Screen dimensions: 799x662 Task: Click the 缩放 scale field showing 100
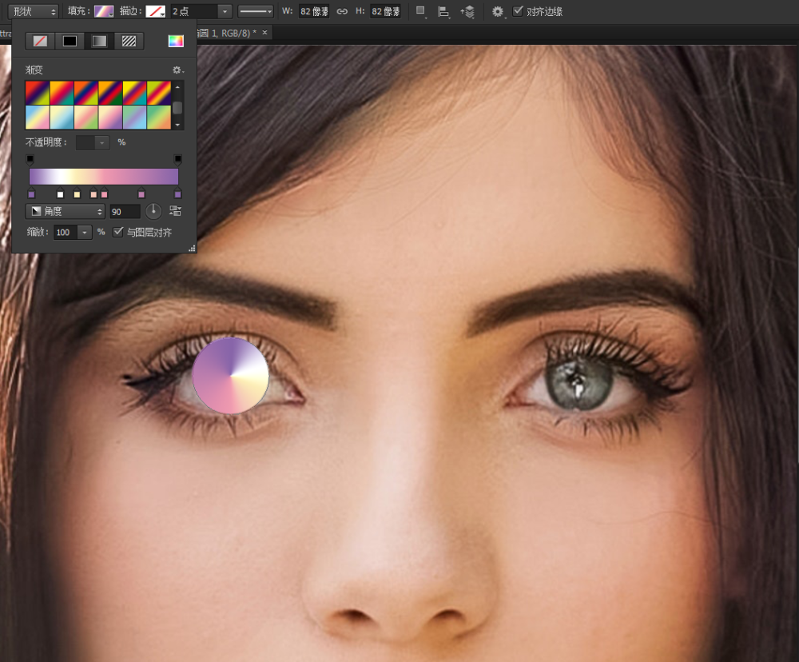(x=66, y=233)
